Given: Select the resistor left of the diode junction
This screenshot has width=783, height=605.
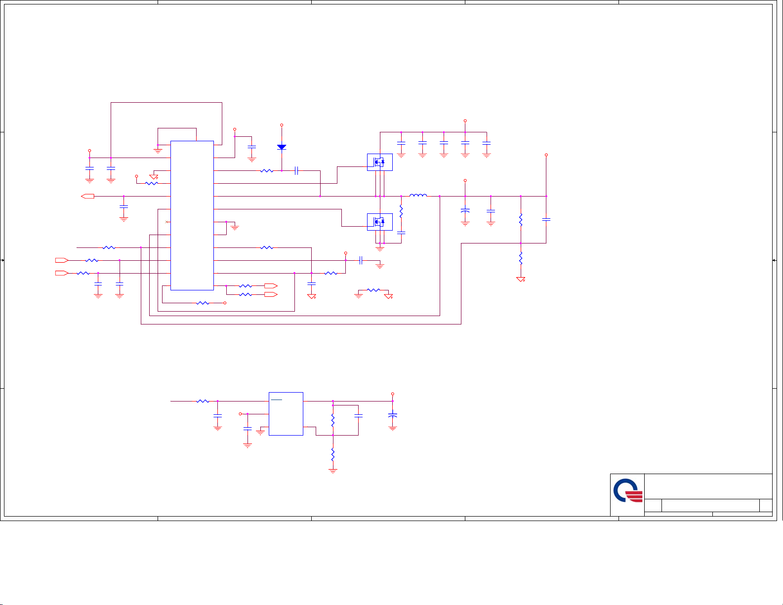Looking at the screenshot, I should click(x=266, y=171).
